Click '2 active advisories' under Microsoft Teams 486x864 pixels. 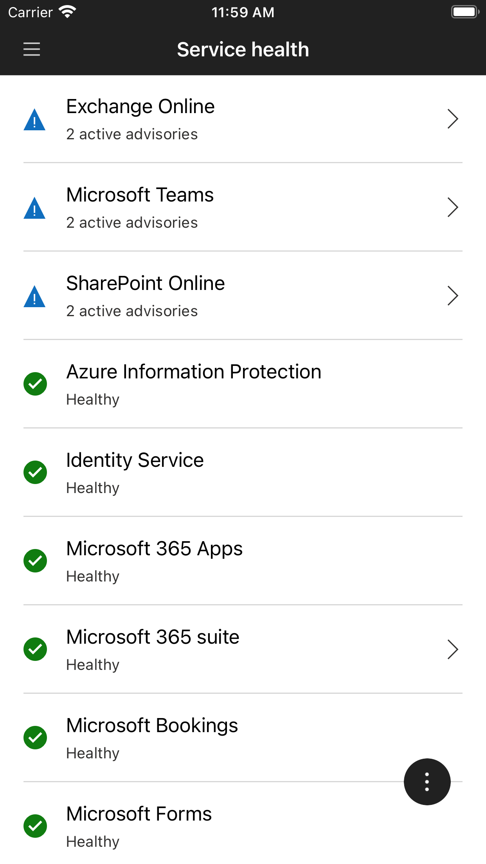pos(132,223)
